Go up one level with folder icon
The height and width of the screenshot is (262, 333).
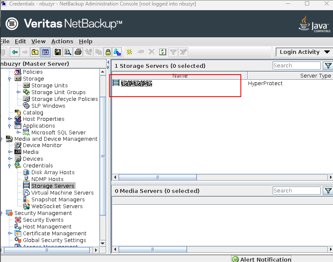[x=35, y=52]
